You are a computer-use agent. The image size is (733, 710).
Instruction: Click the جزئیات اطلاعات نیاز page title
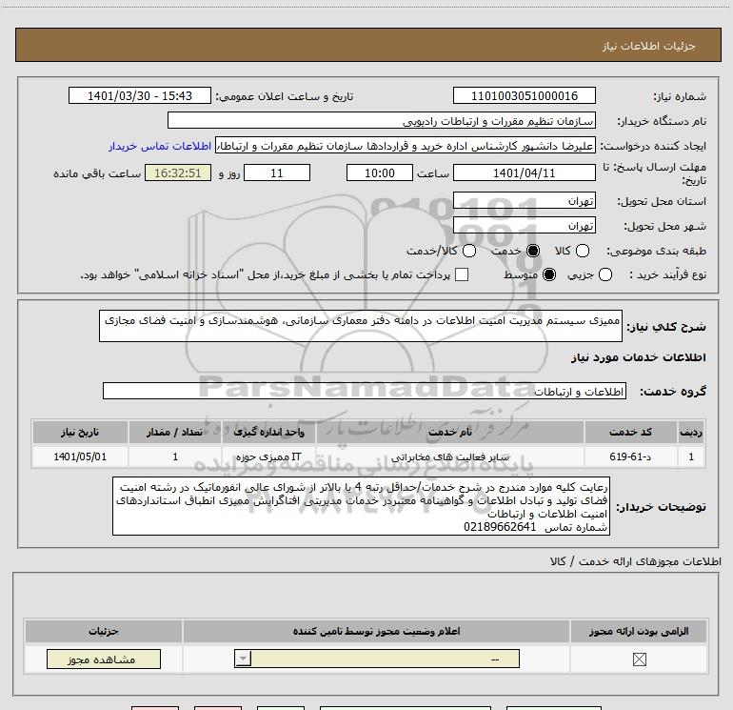[x=649, y=46]
